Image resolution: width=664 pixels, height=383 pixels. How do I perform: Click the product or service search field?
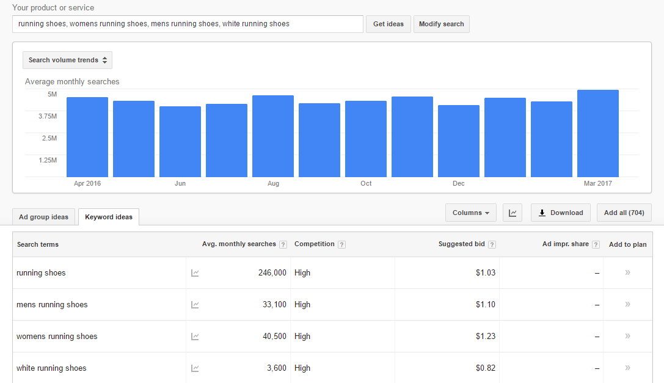click(188, 24)
